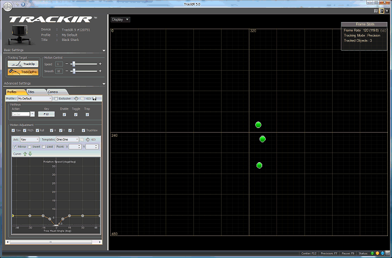The height and width of the screenshot is (258, 392).
Task: Uncheck the Z axis motion checkbox
Action: click(70, 130)
